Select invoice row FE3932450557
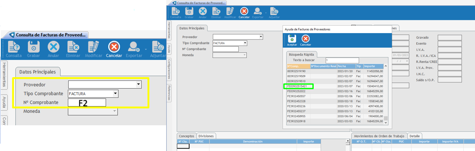Image resolution: width=475 pixels, height=151 pixels. [335, 96]
